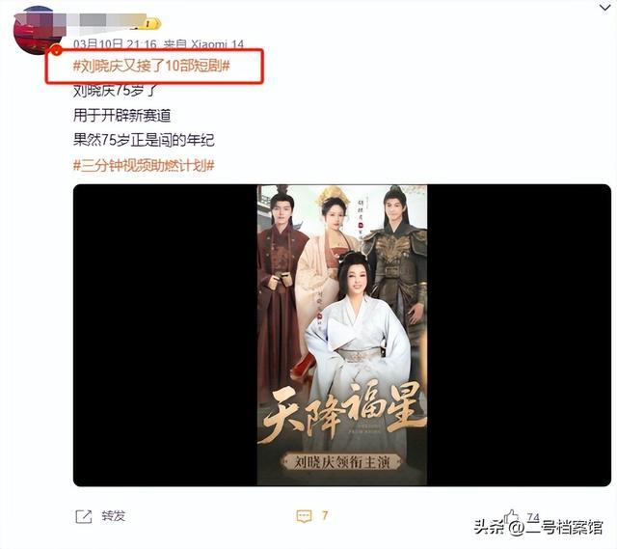
Task: Open the 来自 Xiaomi 14 source link
Action: pos(203,44)
